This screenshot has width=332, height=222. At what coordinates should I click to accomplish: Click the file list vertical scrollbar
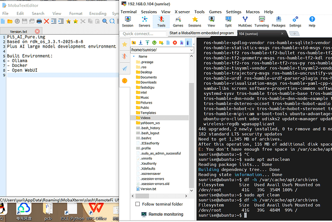coord(191,135)
